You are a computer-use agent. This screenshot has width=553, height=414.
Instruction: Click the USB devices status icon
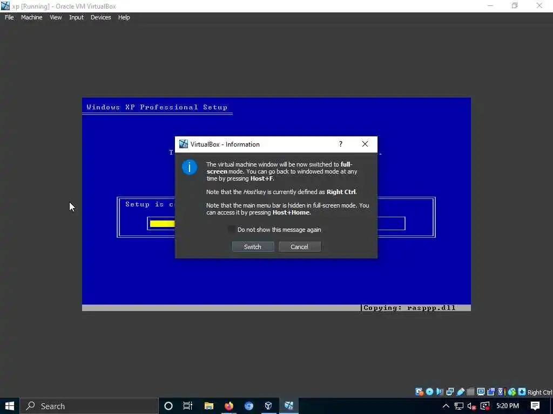461,392
